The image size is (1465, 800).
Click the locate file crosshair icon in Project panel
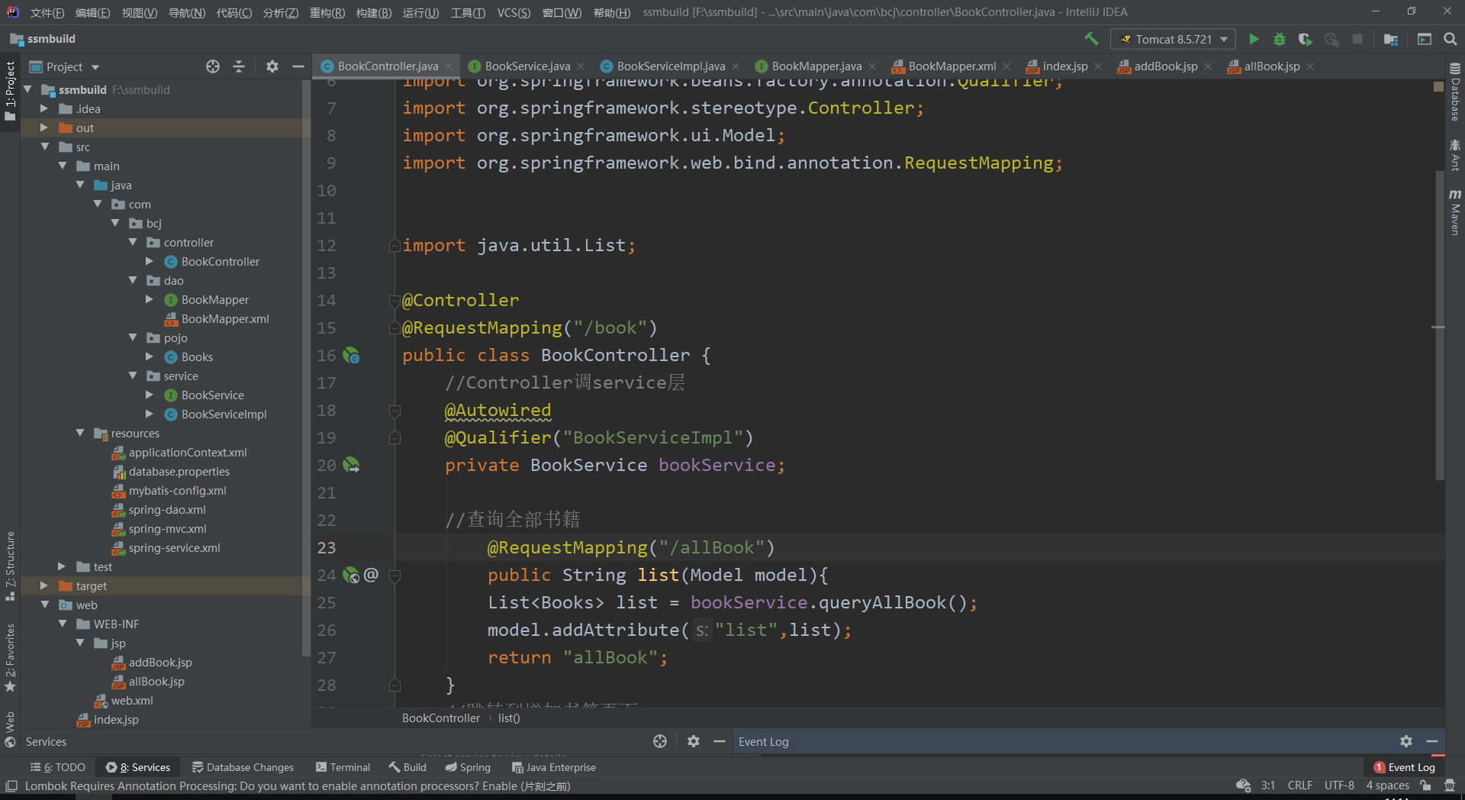(213, 66)
